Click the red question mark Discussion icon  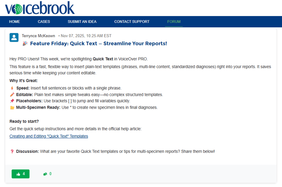[x=12, y=152]
